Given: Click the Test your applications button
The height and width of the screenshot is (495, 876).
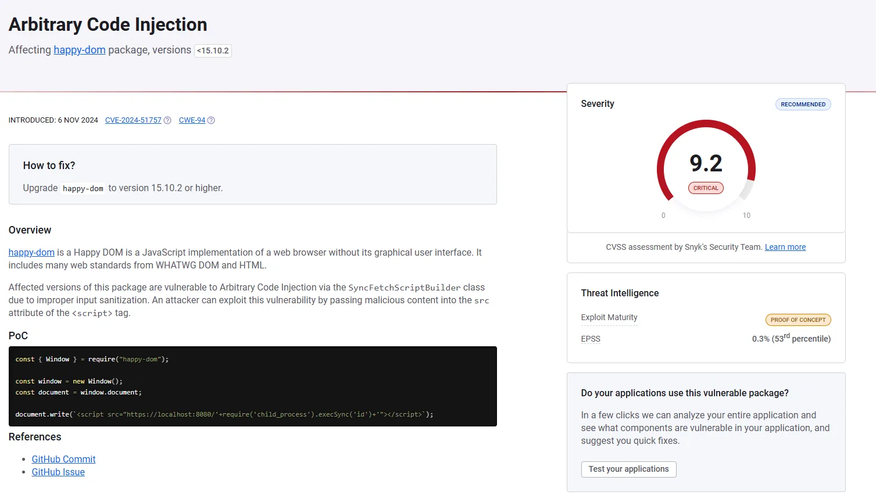Looking at the screenshot, I should (628, 469).
